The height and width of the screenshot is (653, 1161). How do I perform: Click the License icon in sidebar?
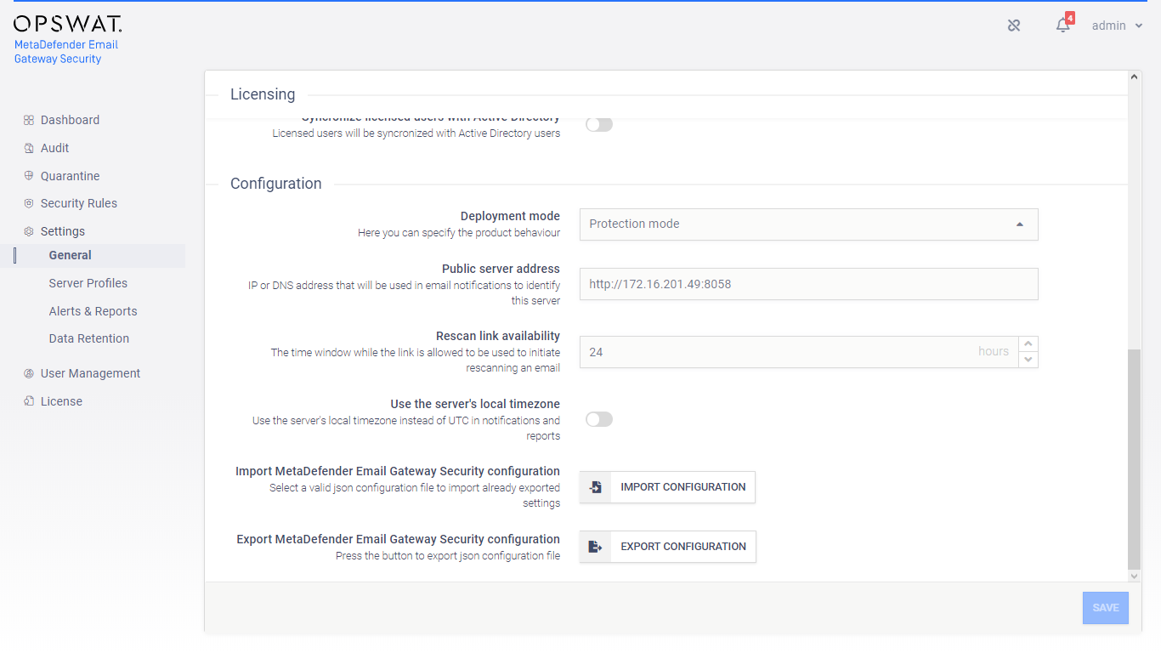pyautogui.click(x=29, y=401)
